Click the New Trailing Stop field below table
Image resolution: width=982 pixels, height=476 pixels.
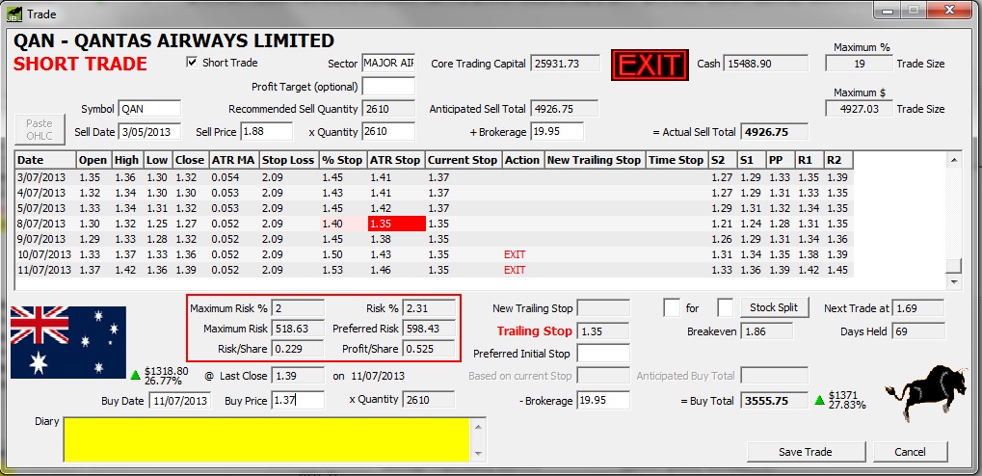pyautogui.click(x=603, y=307)
